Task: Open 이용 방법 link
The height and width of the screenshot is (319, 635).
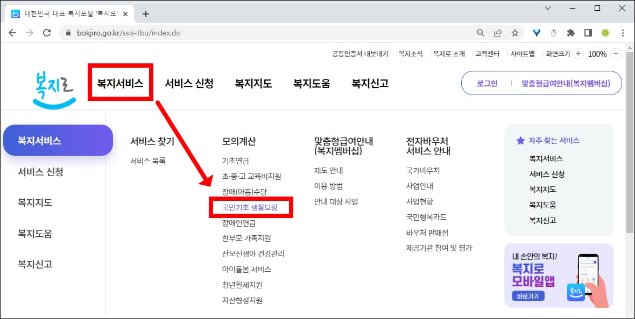Action: 328,186
